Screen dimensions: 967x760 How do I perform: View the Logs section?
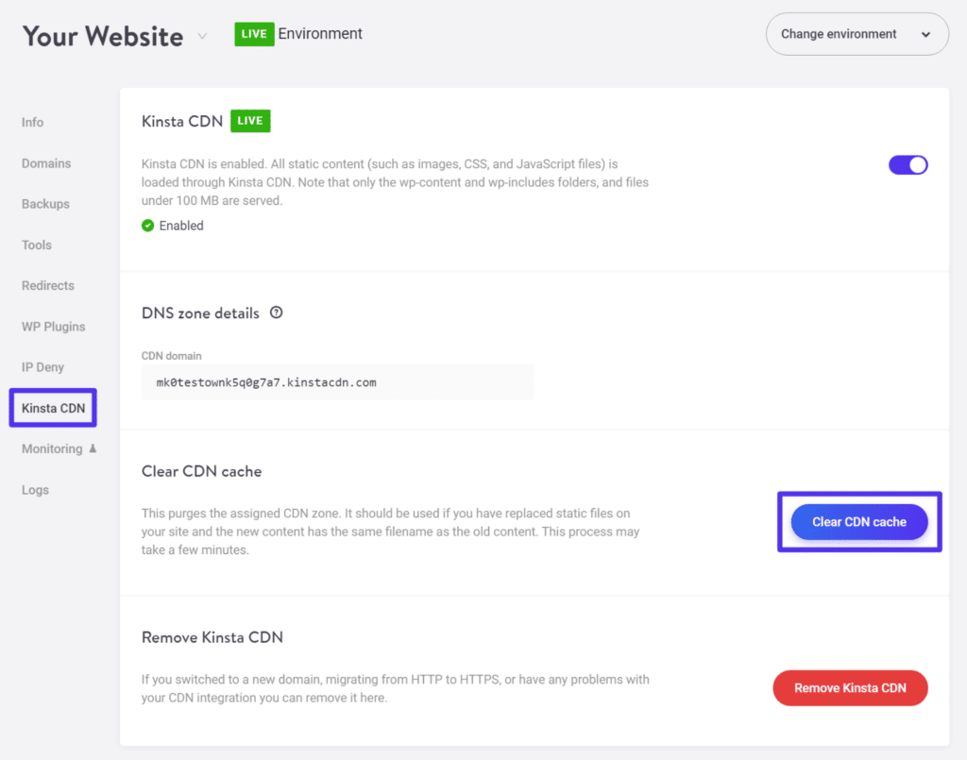[35, 489]
